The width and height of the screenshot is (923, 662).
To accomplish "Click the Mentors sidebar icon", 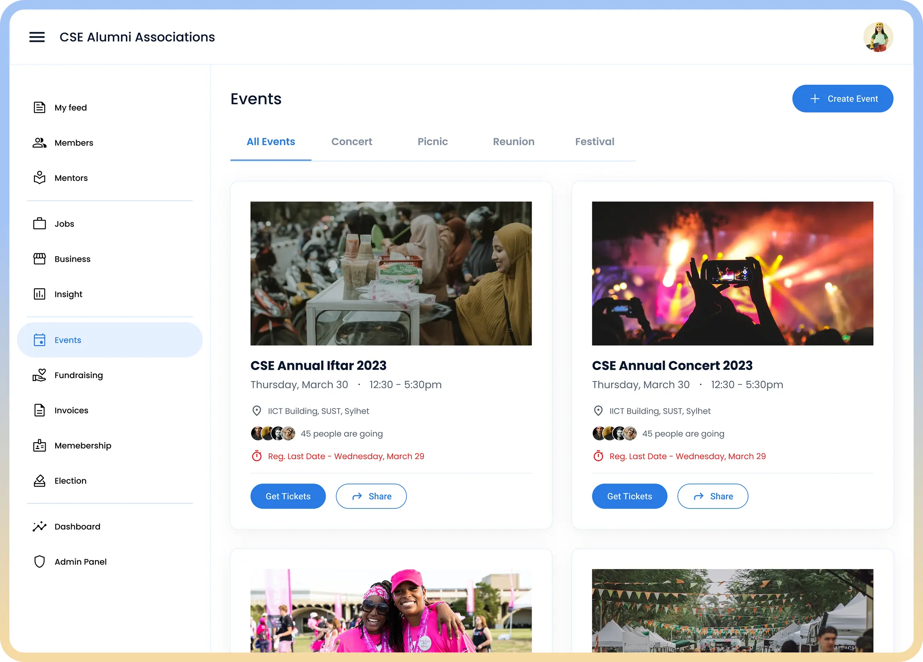I will click(x=39, y=178).
